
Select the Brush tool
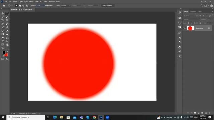click(3, 27)
